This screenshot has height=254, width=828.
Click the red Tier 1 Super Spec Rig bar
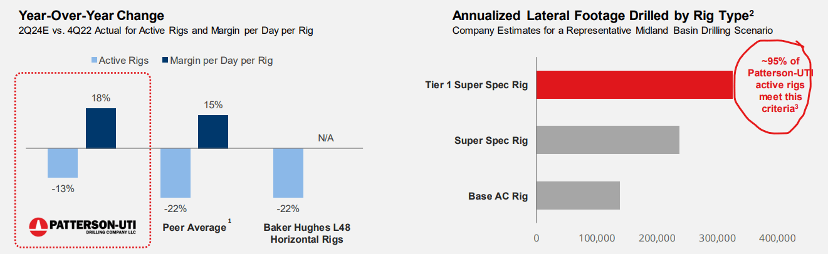634,84
